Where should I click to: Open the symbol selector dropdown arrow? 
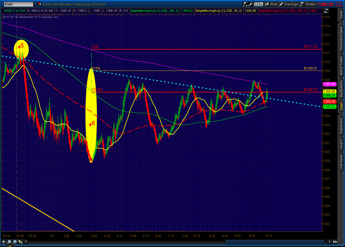(36, 4)
